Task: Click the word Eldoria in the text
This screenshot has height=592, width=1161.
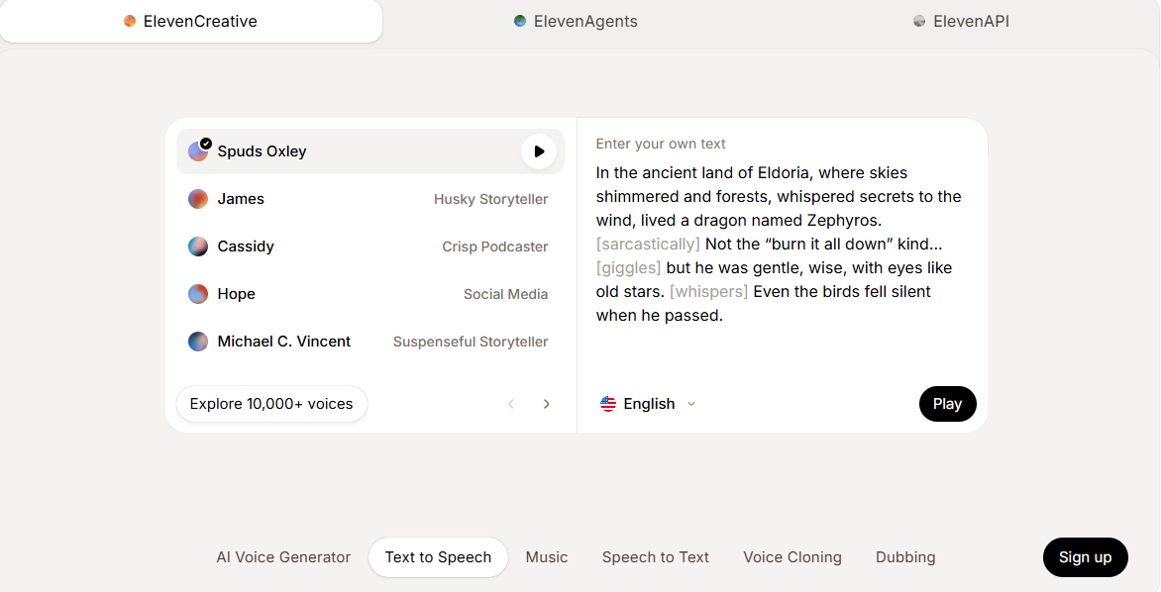Action: (785, 173)
